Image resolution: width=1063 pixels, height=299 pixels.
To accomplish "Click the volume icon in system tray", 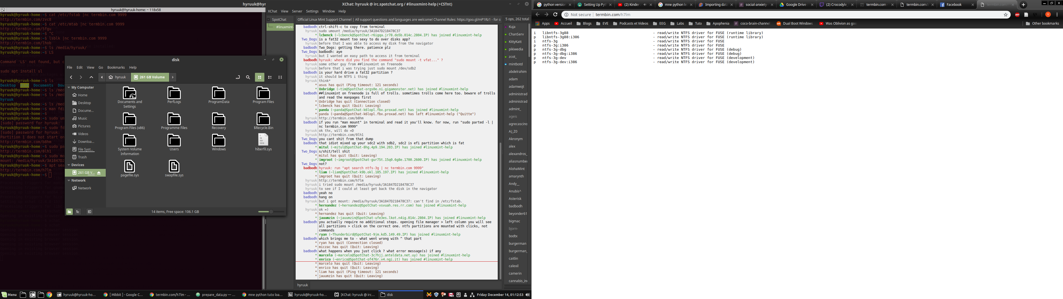I will (527, 295).
